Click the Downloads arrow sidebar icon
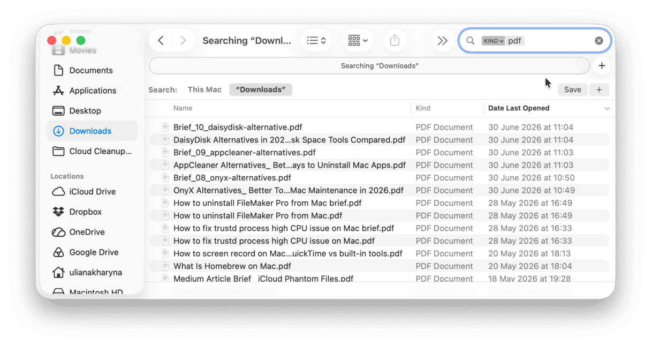This screenshot has height=346, width=651. 58,131
